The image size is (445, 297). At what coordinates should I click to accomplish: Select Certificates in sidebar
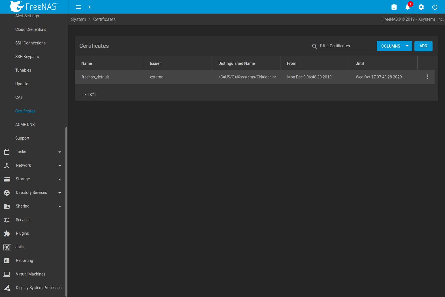25,111
